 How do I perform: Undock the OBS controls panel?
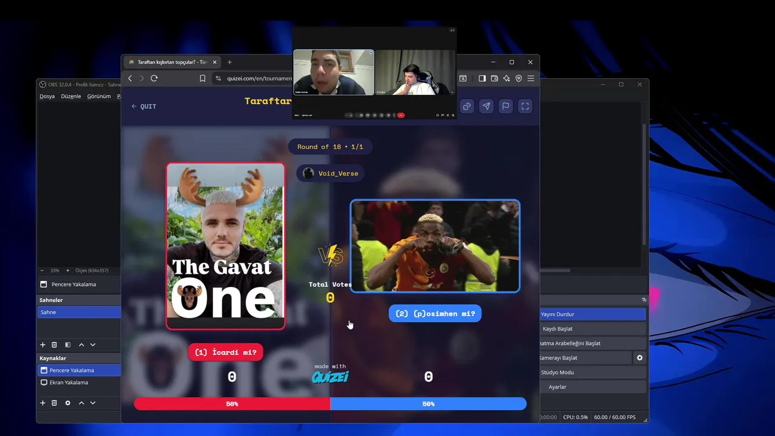[x=644, y=300]
